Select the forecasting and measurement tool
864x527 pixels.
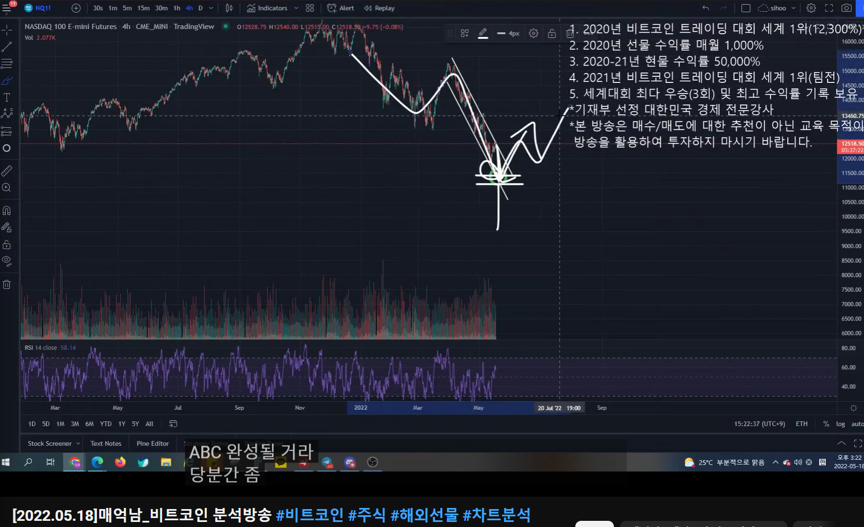[7, 131]
